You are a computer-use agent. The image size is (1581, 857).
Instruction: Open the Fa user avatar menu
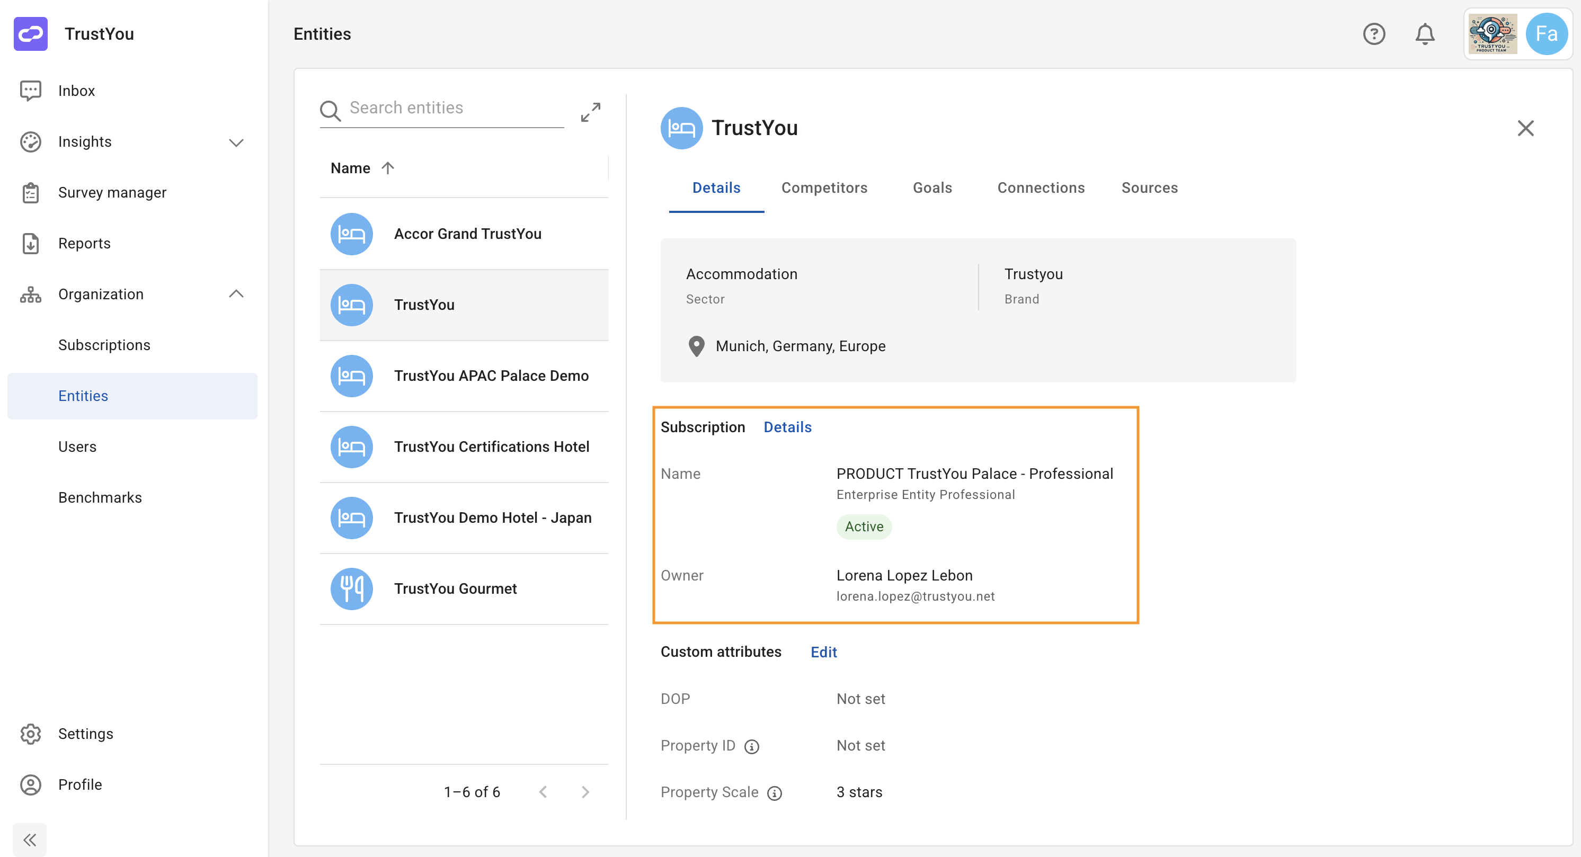(1546, 34)
